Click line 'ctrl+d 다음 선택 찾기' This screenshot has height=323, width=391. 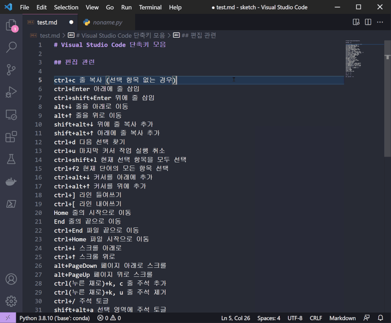click(x=89, y=142)
